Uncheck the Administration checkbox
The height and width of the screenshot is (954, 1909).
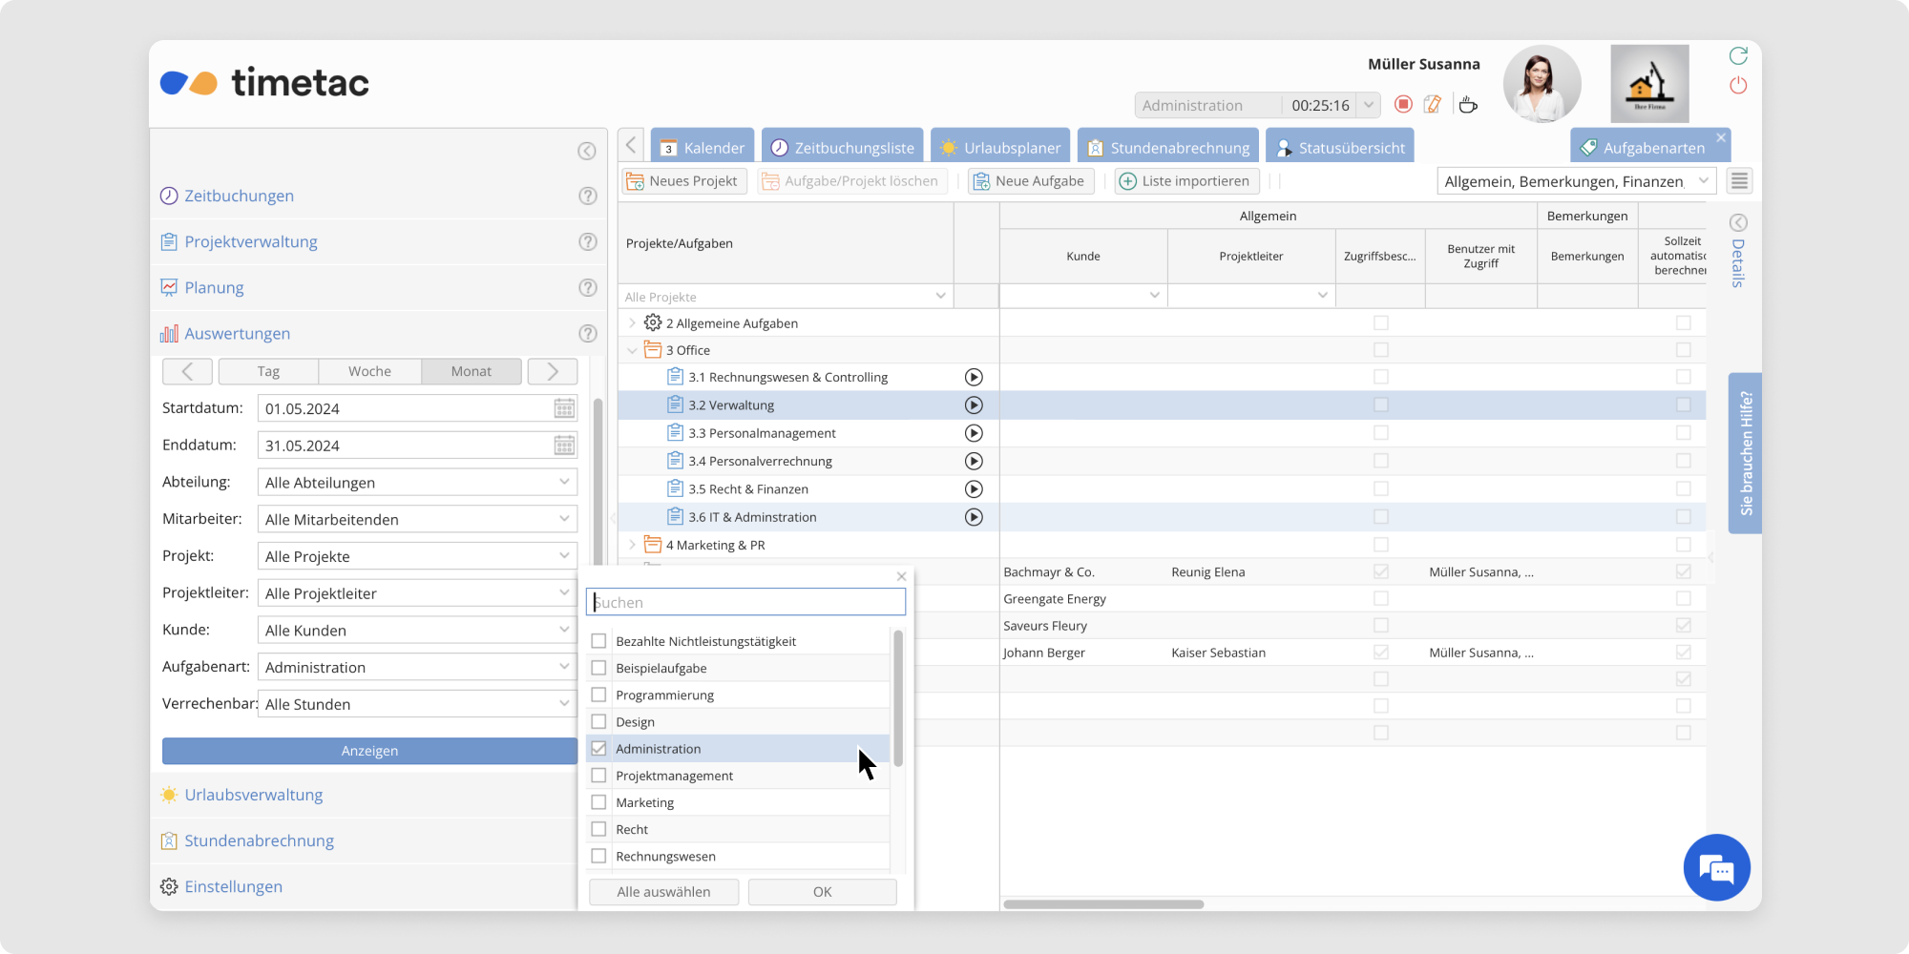click(599, 749)
